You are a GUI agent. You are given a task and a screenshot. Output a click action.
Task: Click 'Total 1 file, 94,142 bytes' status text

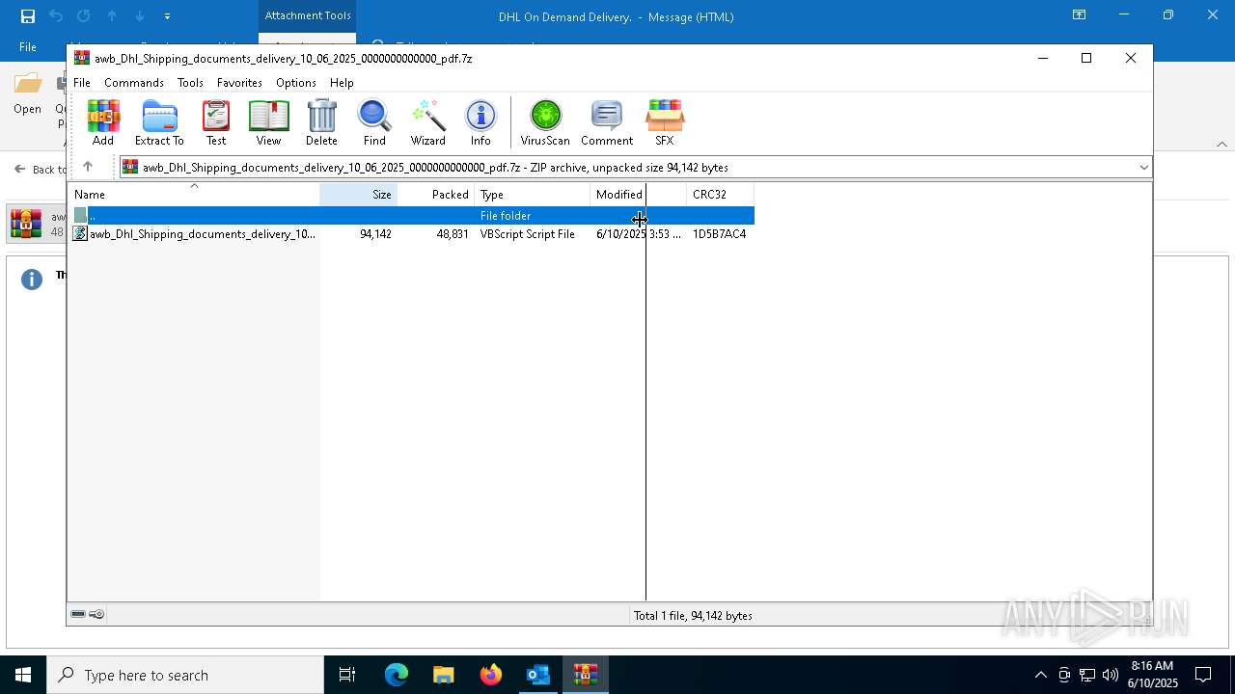pos(693,616)
